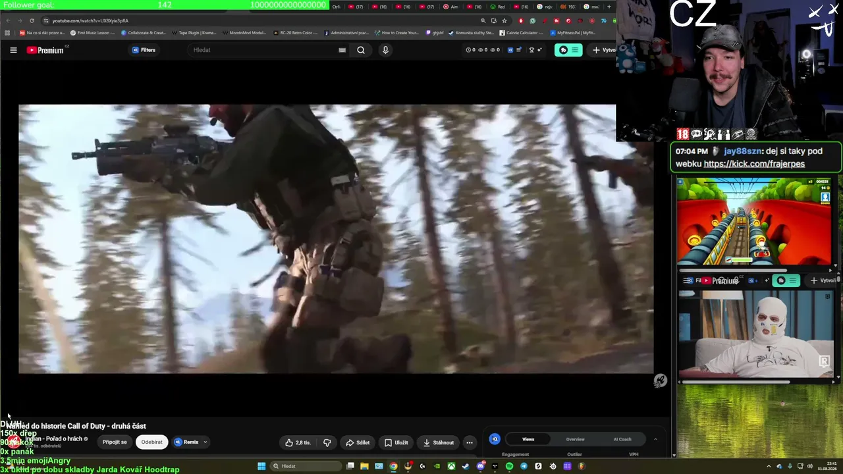Click the masked man video overlay
843x474 pixels.
tap(755, 334)
